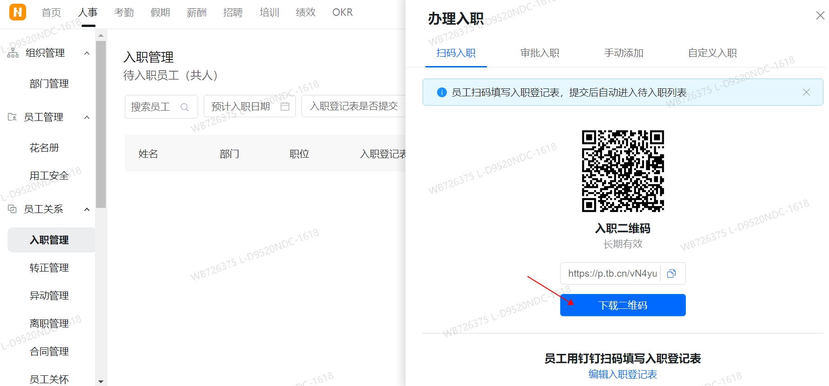Switch to the 手动添加 tab

623,53
